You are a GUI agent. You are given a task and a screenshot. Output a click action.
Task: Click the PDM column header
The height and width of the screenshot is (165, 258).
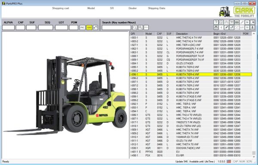tap(247, 34)
